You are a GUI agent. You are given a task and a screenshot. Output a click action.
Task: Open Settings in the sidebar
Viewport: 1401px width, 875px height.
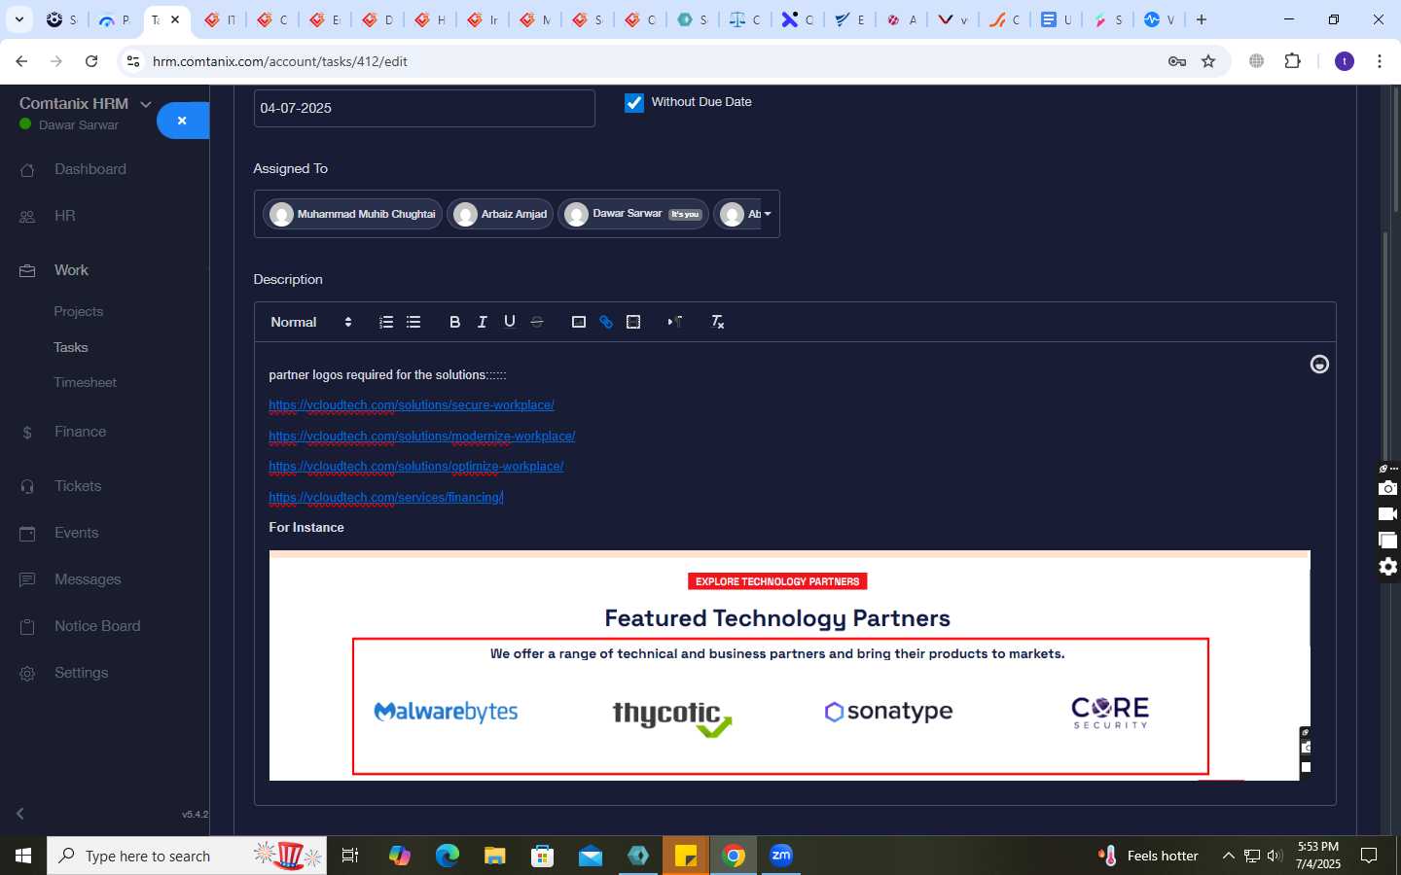coord(82,673)
